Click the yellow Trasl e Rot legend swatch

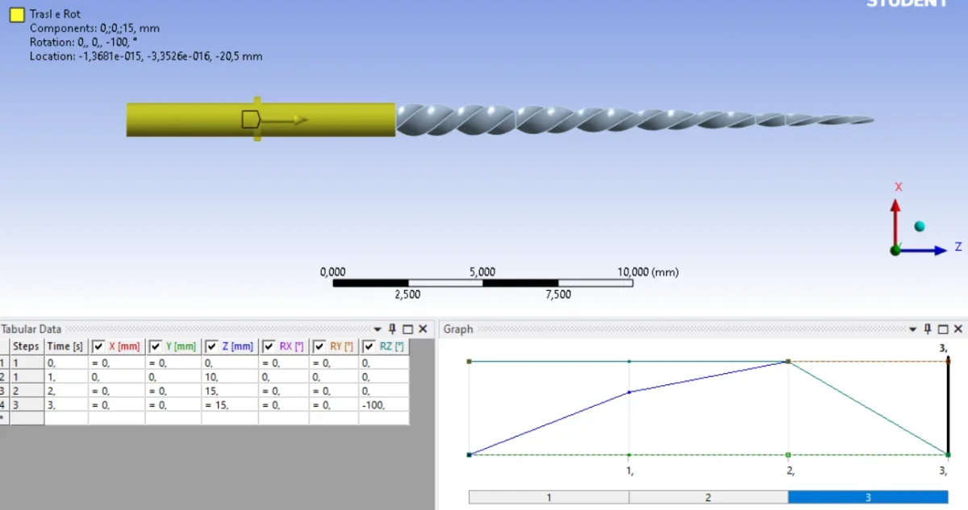click(16, 16)
